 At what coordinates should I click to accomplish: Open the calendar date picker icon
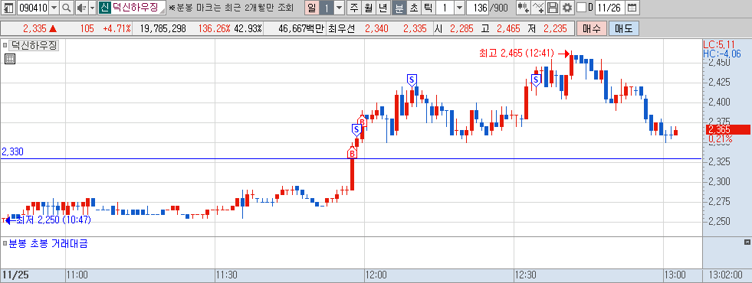[632, 8]
